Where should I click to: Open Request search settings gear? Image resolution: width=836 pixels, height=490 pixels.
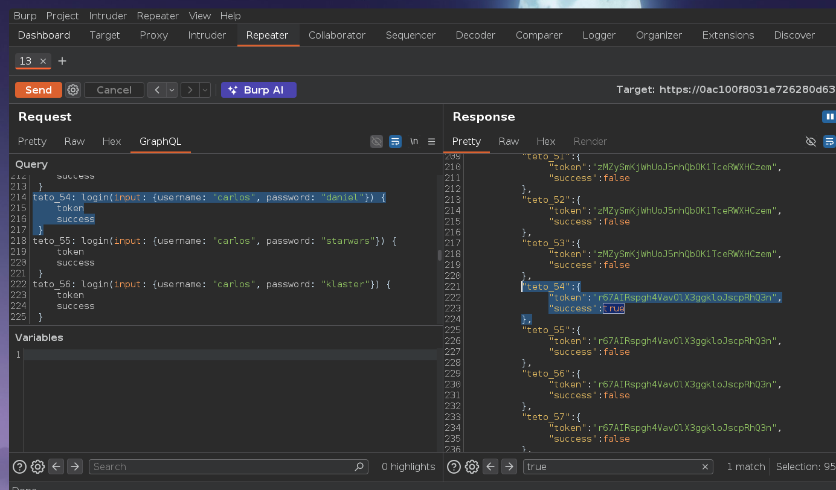(x=37, y=466)
